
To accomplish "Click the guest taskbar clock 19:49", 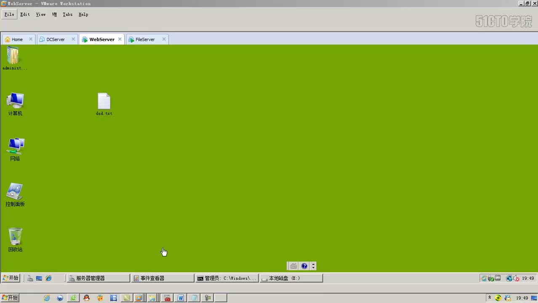I will 528,278.
